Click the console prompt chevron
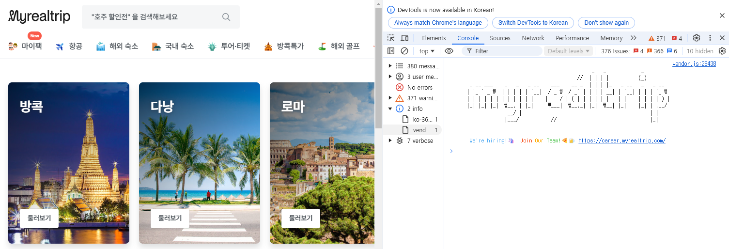The image size is (729, 249). [451, 151]
